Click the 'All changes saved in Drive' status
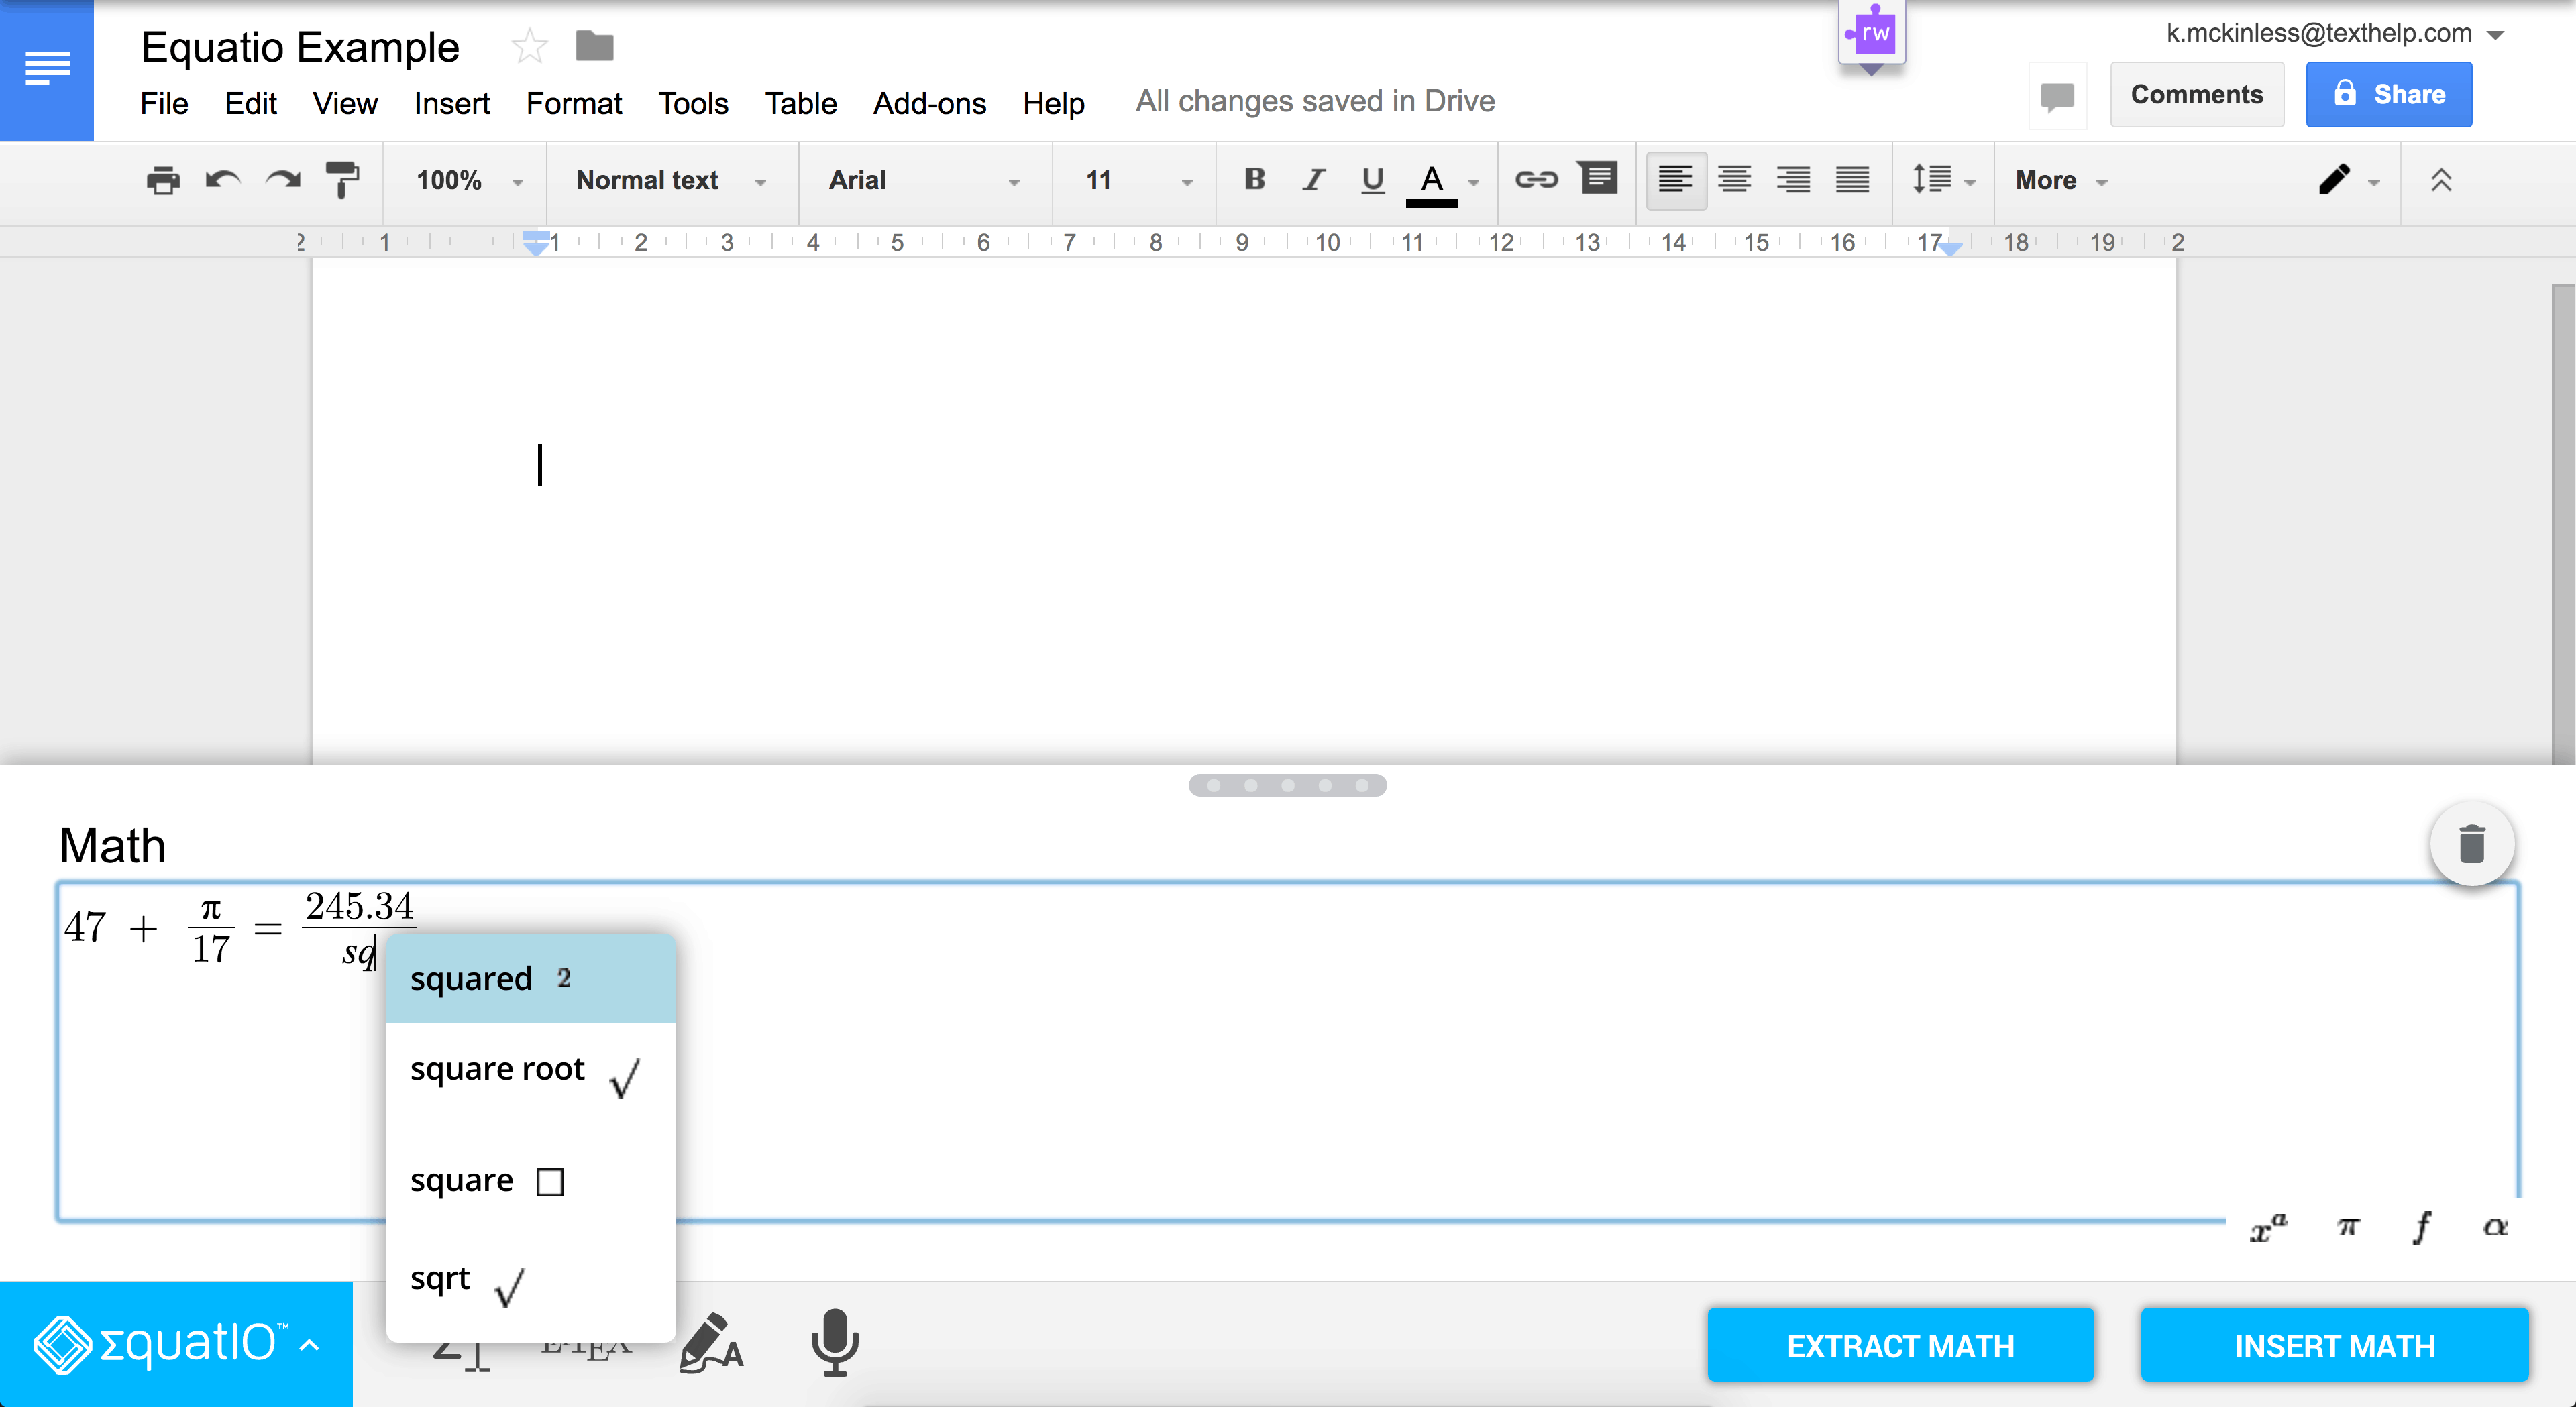 pos(1314,101)
